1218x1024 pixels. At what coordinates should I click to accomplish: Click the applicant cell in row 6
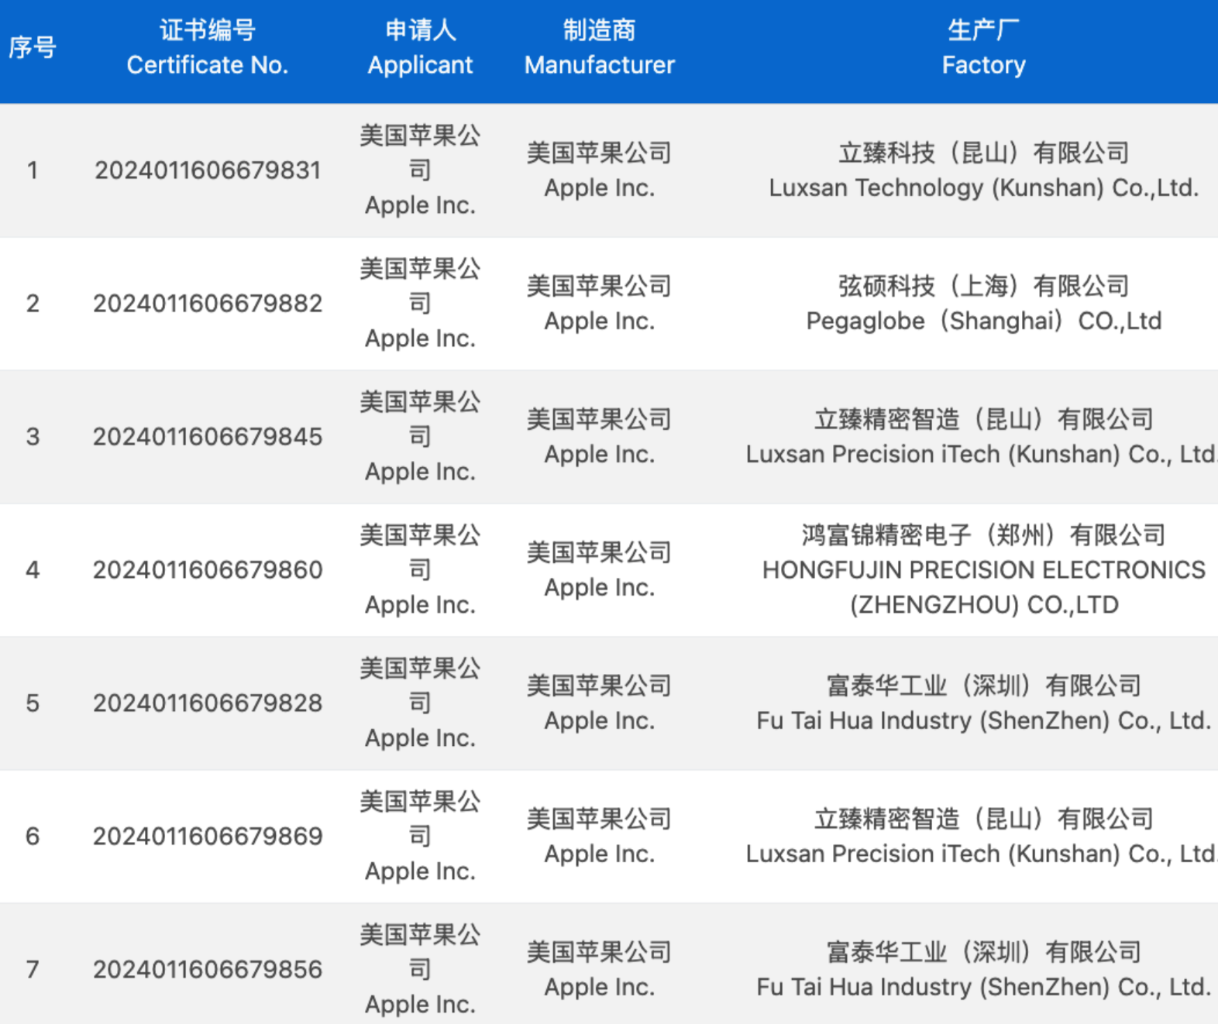(x=420, y=837)
